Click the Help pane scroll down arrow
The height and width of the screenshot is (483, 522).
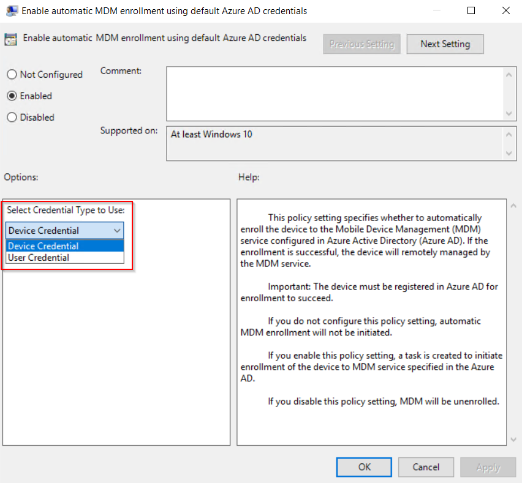click(513, 440)
